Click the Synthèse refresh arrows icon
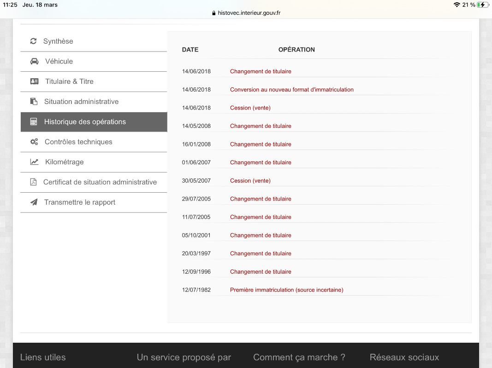 (33, 41)
